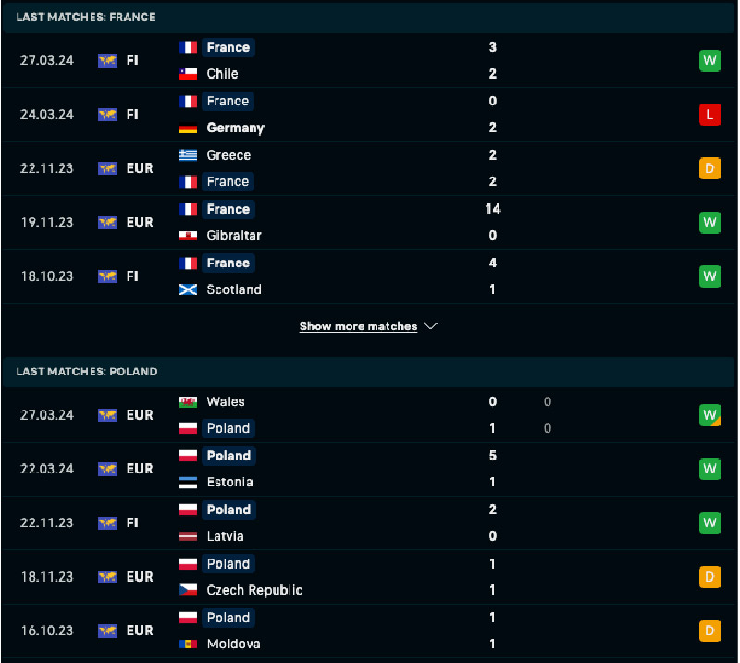Click the Moldova flag icon
Image resolution: width=740 pixels, height=663 pixels.
pyautogui.click(x=189, y=644)
